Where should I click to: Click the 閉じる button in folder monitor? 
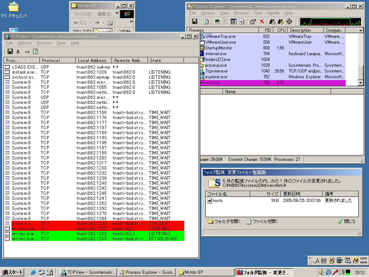point(347,221)
